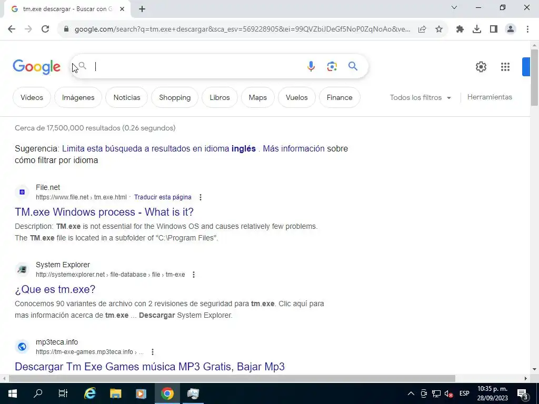
Task: Search by image with Google Lens
Action: (x=332, y=66)
